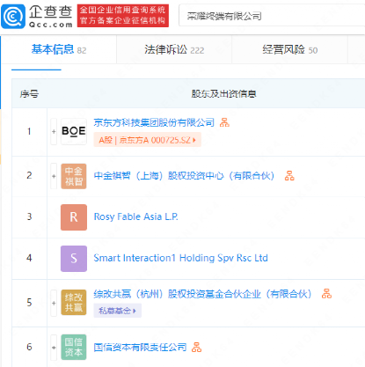Click serial number 2 cell
The image size is (365, 367).
[29, 175]
